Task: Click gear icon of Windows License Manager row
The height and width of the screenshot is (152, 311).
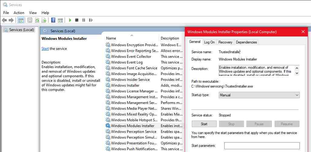Action: (x=108, y=91)
